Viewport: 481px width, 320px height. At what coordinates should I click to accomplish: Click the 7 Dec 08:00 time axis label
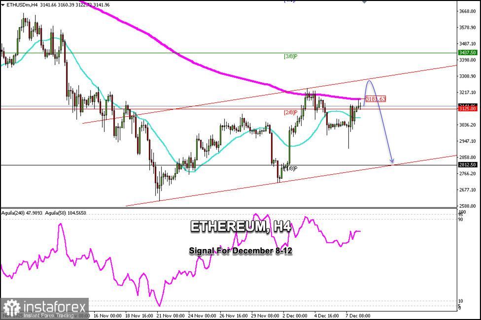click(x=358, y=316)
